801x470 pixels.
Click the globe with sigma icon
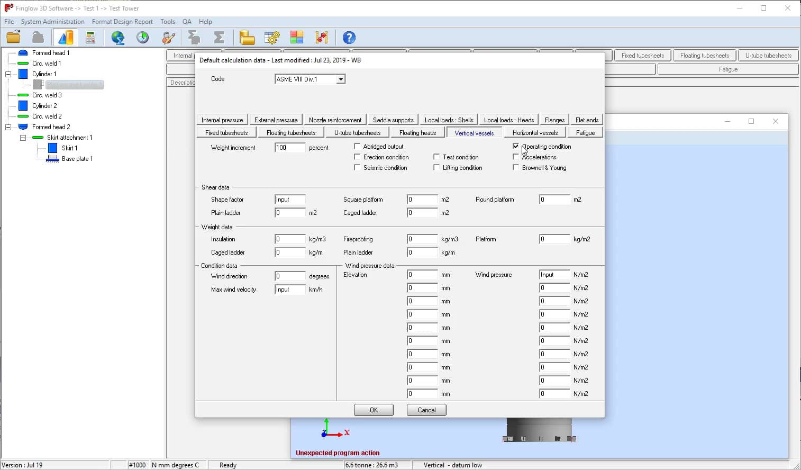coord(117,38)
